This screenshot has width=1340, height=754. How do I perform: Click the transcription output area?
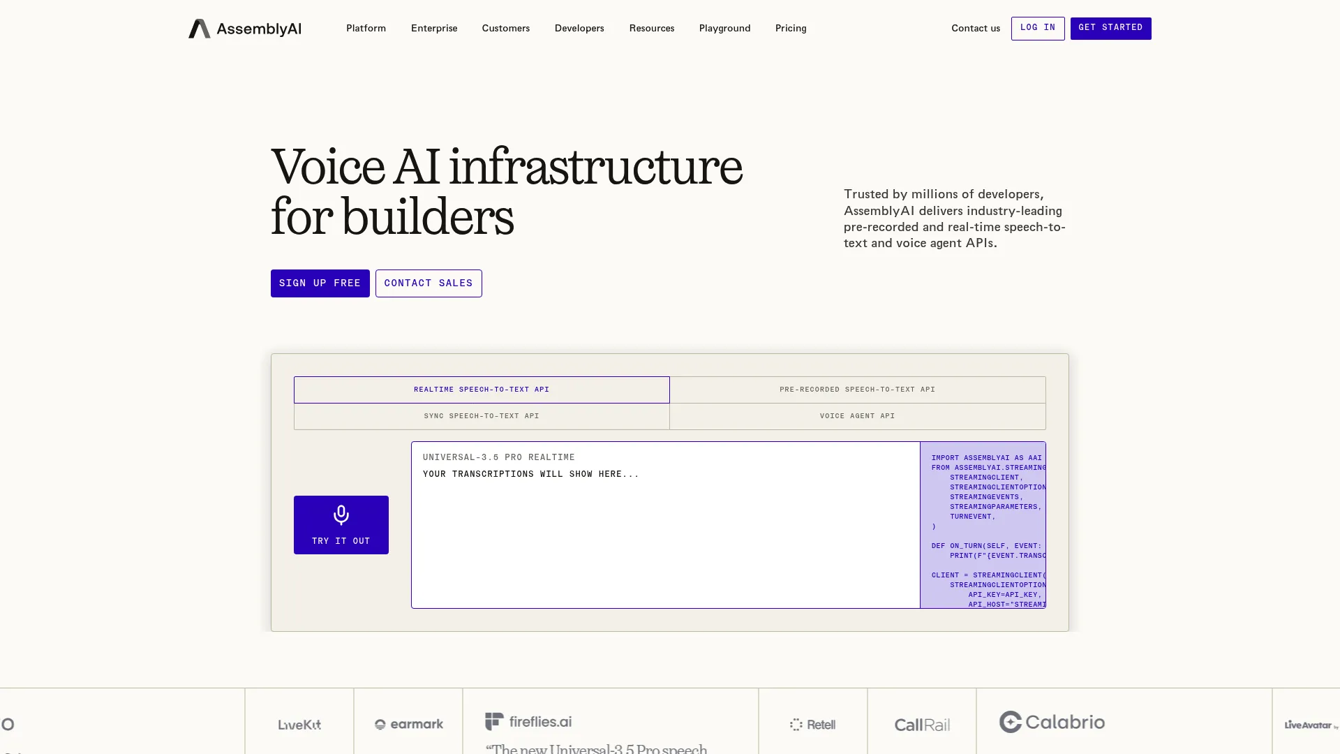(666, 525)
